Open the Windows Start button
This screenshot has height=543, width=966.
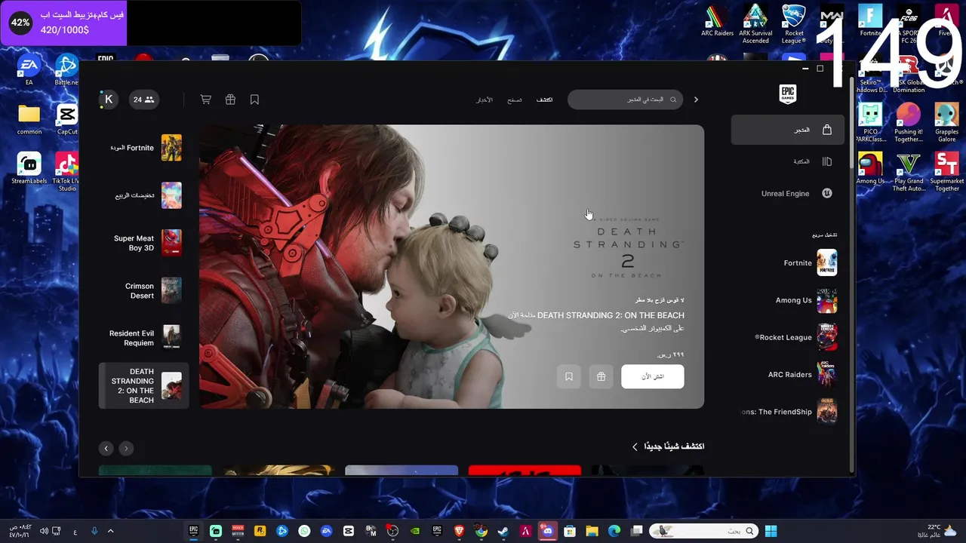click(x=771, y=531)
